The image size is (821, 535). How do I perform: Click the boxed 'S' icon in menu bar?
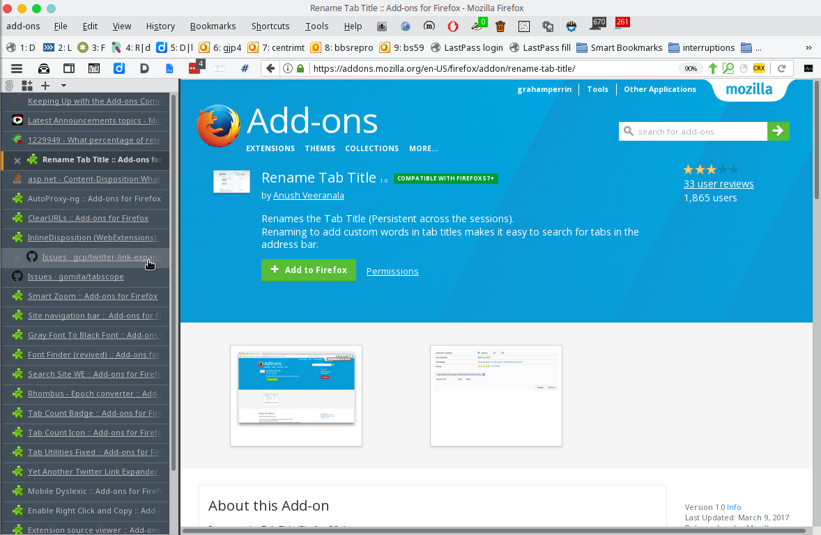coord(524,26)
